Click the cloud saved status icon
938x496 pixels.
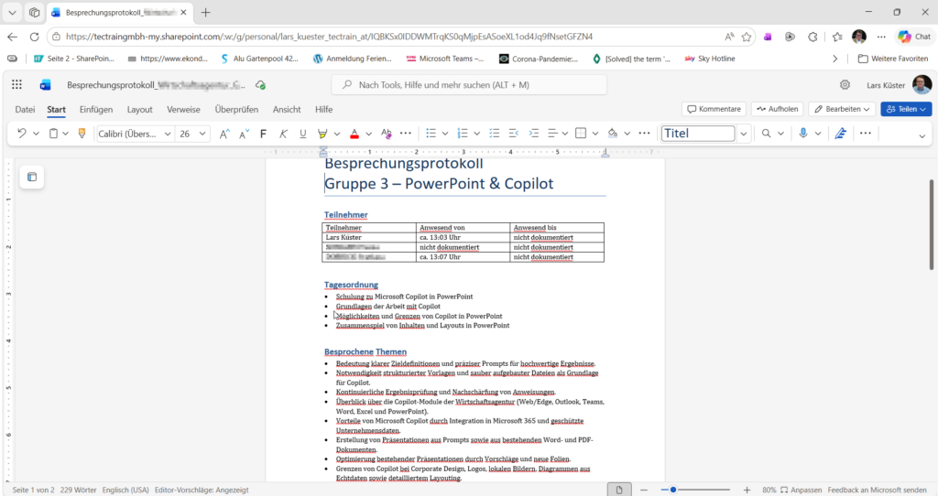(260, 85)
